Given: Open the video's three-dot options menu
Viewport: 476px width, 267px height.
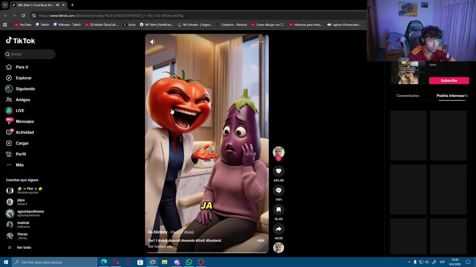Looking at the screenshot, I should click(x=261, y=42).
